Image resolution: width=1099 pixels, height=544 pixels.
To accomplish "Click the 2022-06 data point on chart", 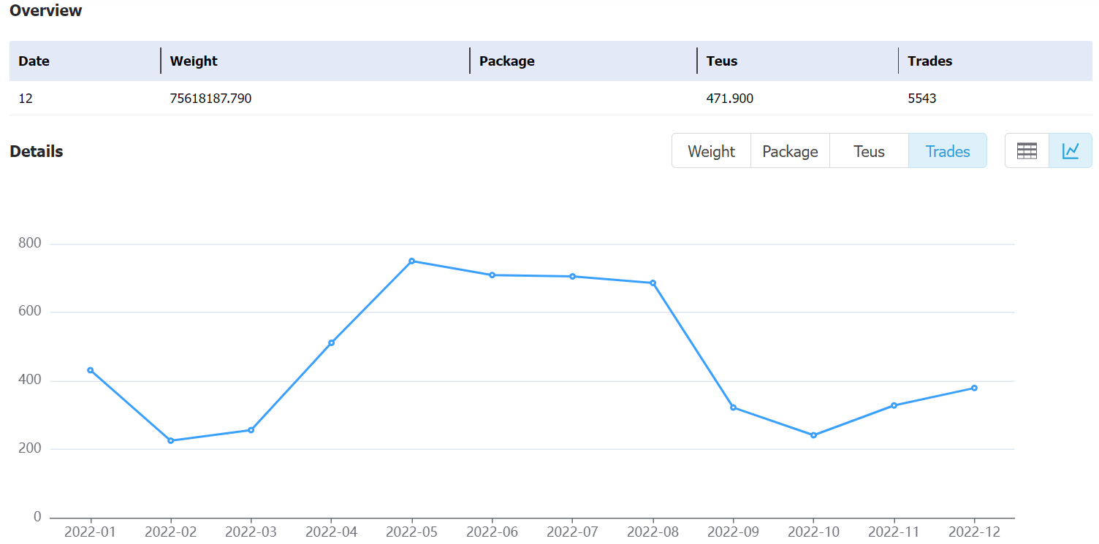I will (492, 275).
